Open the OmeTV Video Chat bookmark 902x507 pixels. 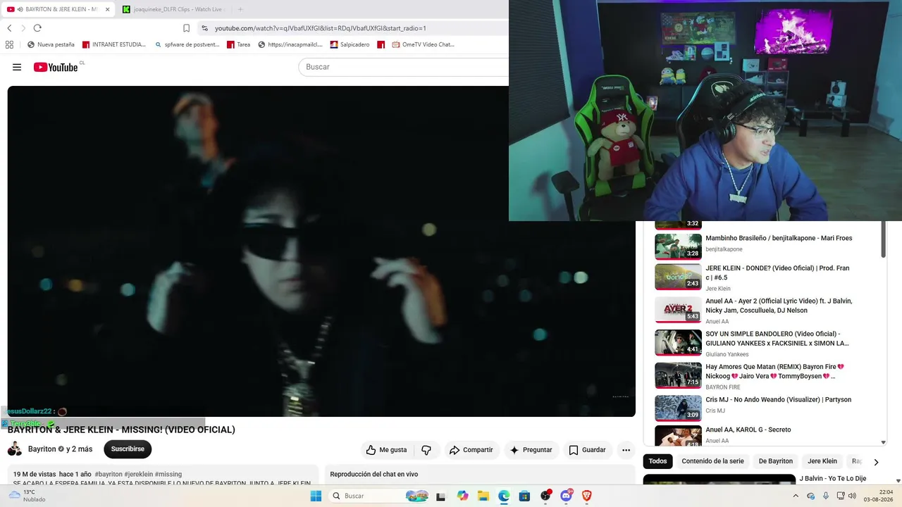[x=423, y=44]
